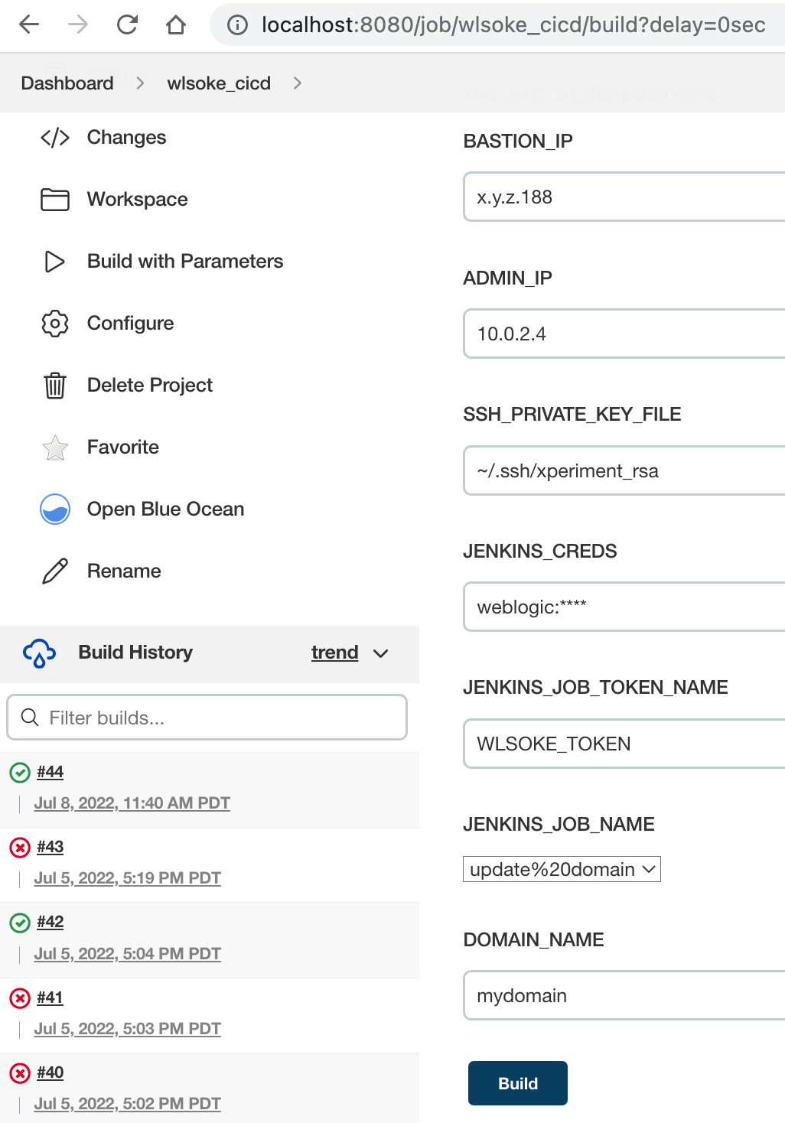This screenshot has width=785, height=1123.
Task: Go to browser home icon
Action: (176, 25)
